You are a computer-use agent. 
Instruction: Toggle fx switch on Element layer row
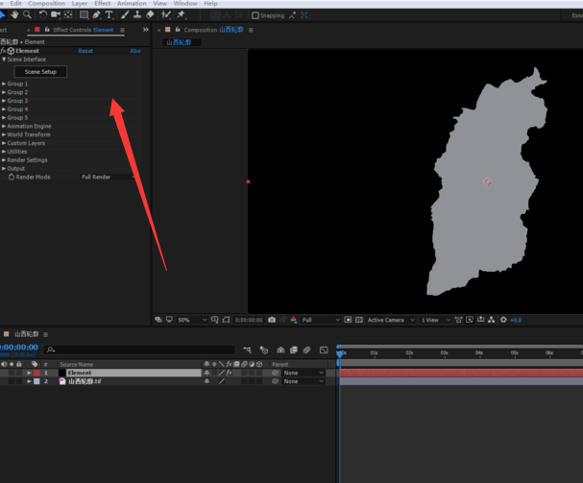229,373
